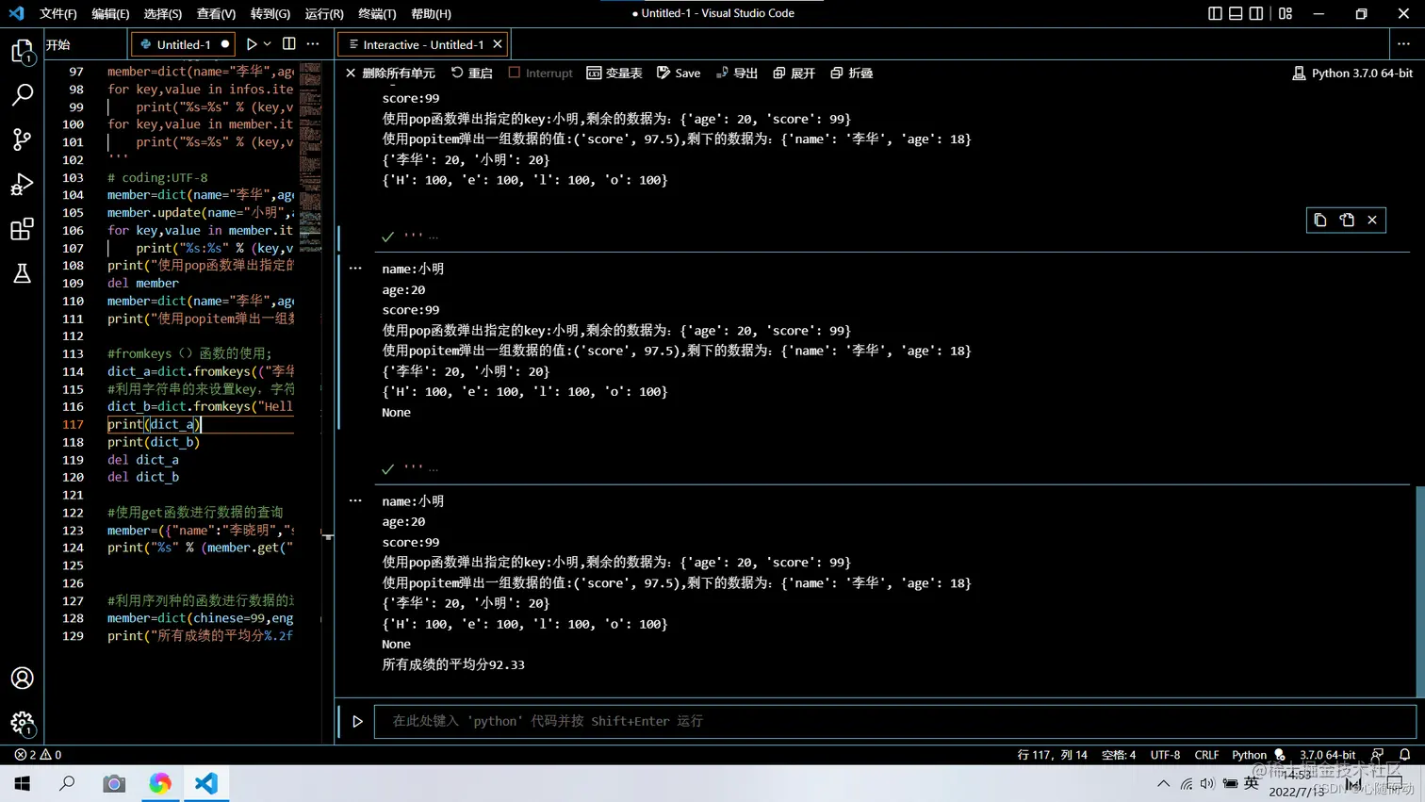The image size is (1425, 802).
Task: Toggle the bottom panel layout
Action: pos(1236,13)
